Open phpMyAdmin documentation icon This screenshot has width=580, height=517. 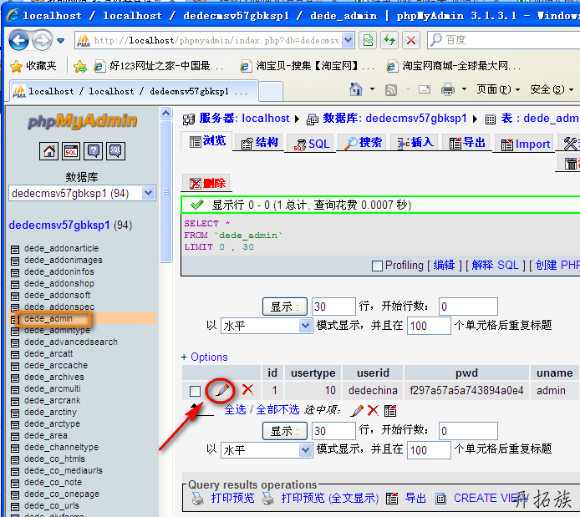click(x=94, y=151)
